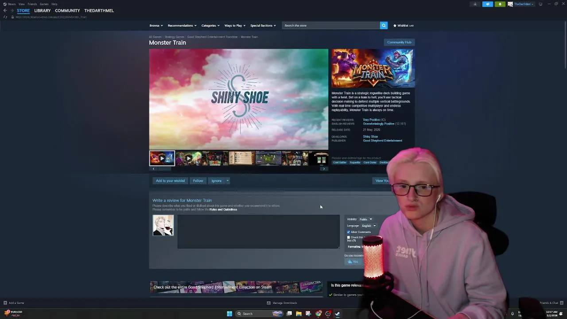This screenshot has width=567, height=319.
Task: Click the Card Battler tag
Action: (x=340, y=163)
